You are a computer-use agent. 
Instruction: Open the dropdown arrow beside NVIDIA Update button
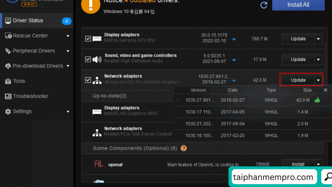[x=318, y=39]
